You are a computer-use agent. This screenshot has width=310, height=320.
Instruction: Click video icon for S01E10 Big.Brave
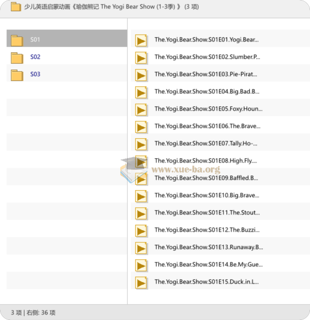(141, 196)
